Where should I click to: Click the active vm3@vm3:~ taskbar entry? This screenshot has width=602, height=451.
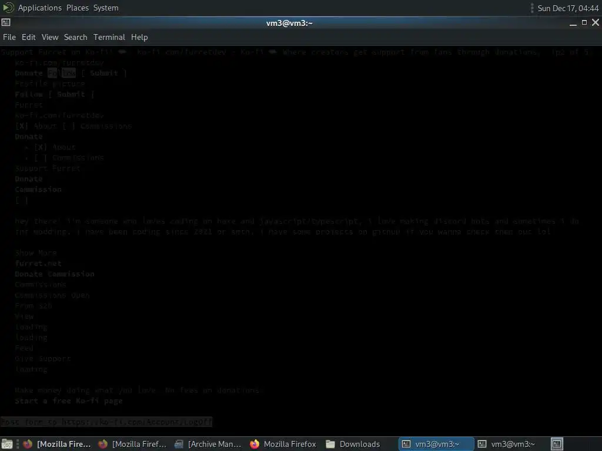point(436,444)
